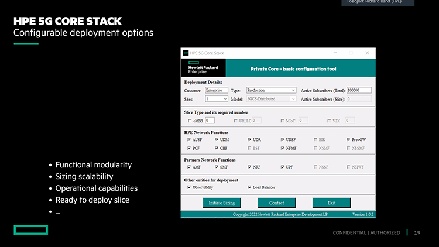Uncheck the AUSF network function
This screenshot has height=247, width=439.
[189, 139]
